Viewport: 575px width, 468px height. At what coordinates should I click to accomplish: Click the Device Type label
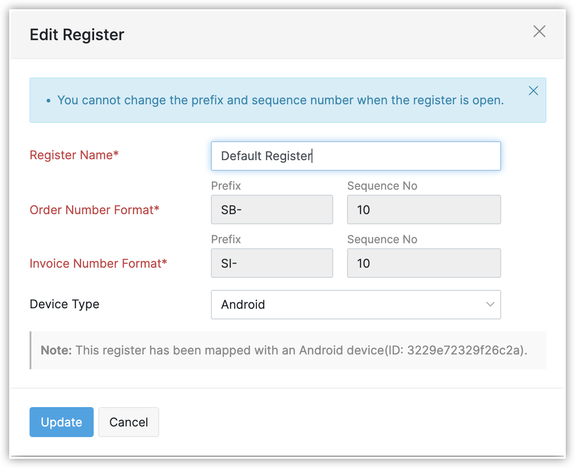click(x=64, y=304)
